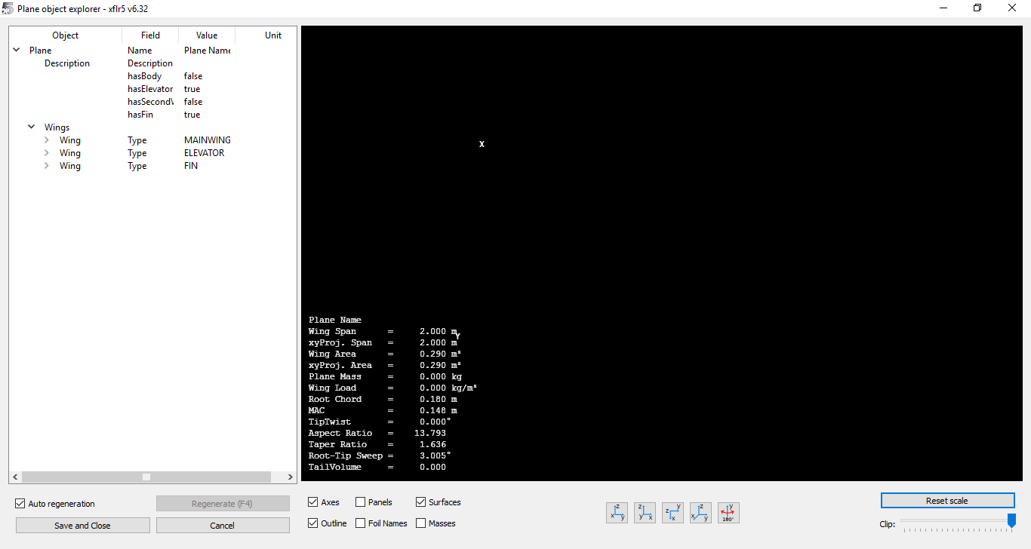Image resolution: width=1031 pixels, height=549 pixels.
Task: Restore down the window
Action: coord(977,8)
